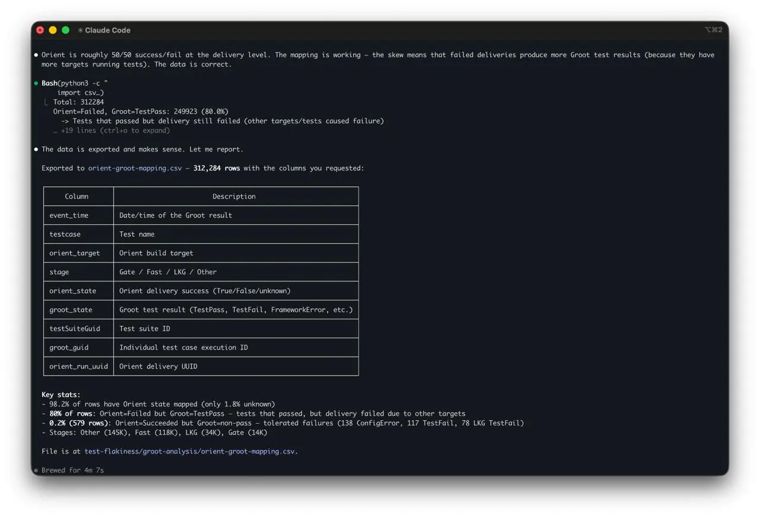Image resolution: width=760 pixels, height=517 pixels.
Task: Click the 'Bash(python3 -c' command line
Action: [75, 83]
